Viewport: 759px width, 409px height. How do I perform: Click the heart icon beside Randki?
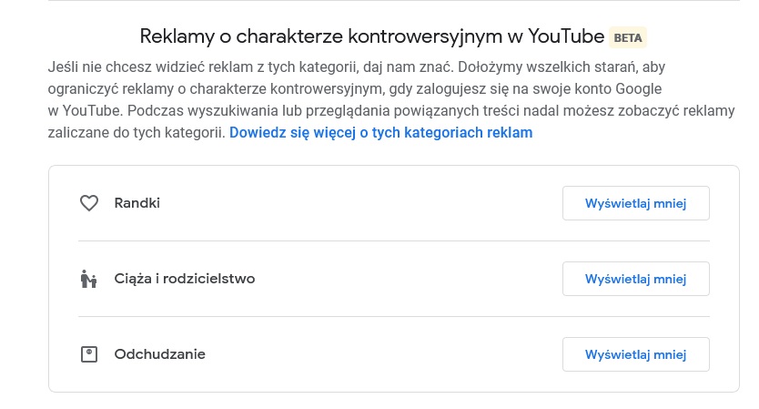[x=88, y=203]
